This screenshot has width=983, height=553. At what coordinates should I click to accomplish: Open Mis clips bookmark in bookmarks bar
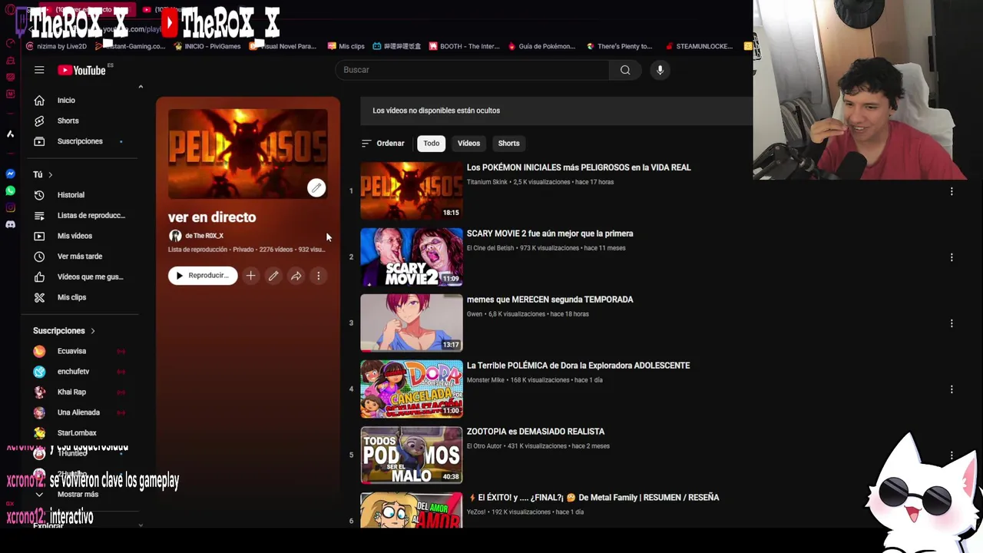[x=346, y=46]
